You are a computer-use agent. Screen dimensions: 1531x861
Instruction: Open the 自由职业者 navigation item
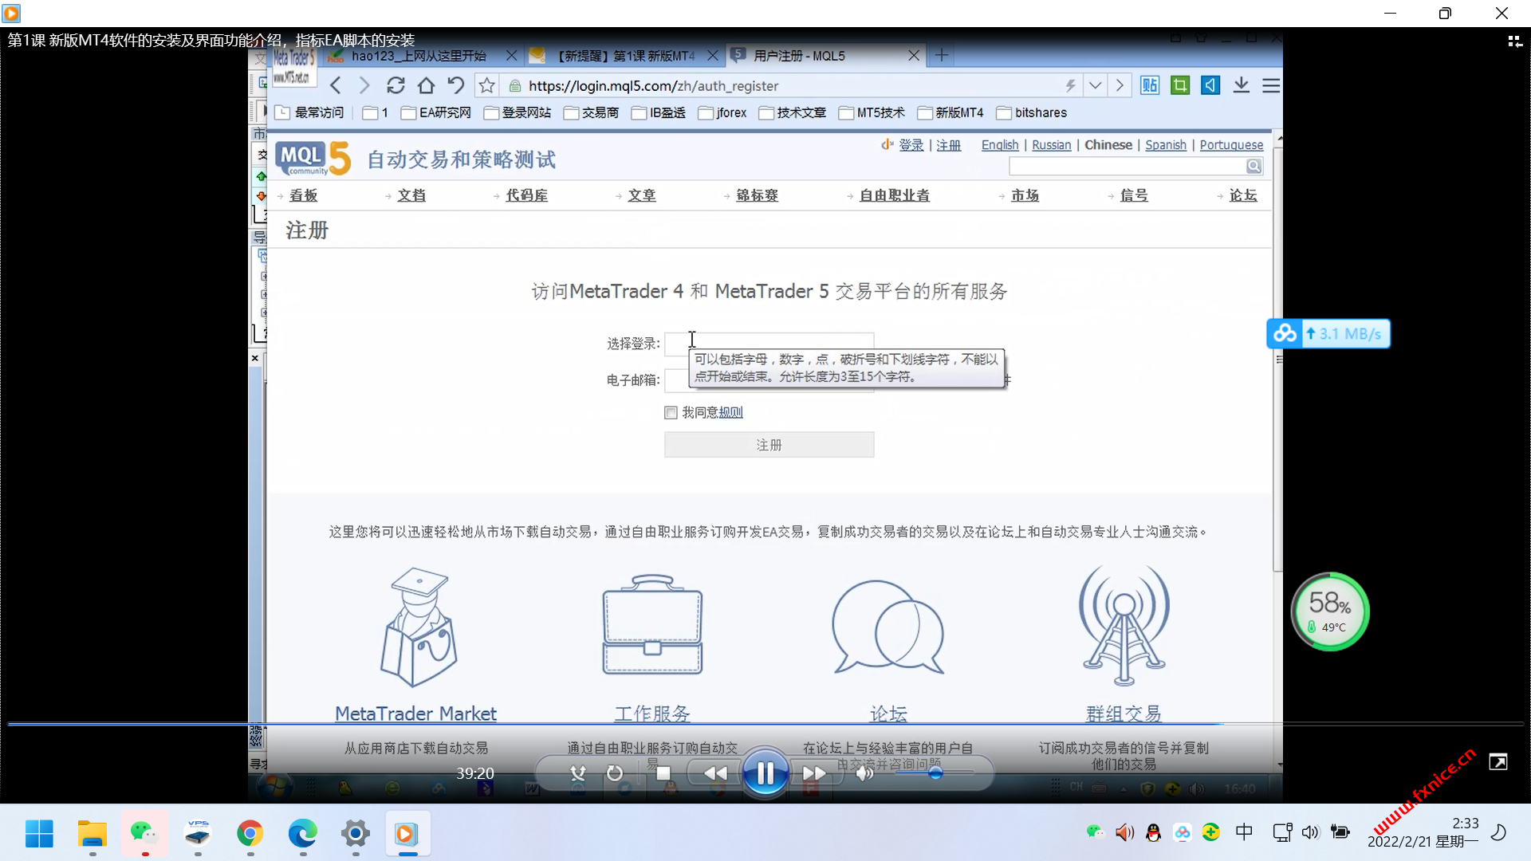894,195
